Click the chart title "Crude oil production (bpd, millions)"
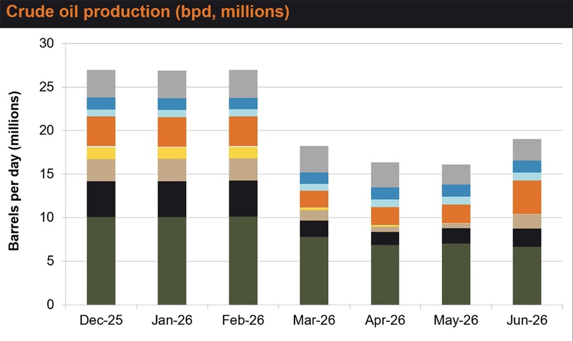The height and width of the screenshot is (341, 573). pos(148,12)
